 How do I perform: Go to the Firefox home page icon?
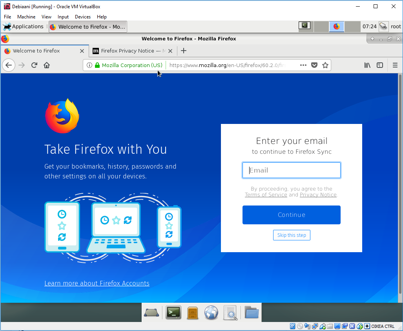click(x=47, y=65)
